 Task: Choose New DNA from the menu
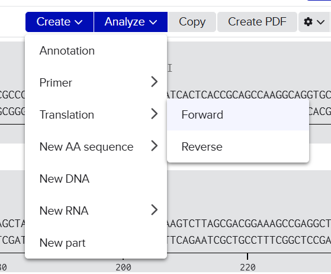[96, 179]
